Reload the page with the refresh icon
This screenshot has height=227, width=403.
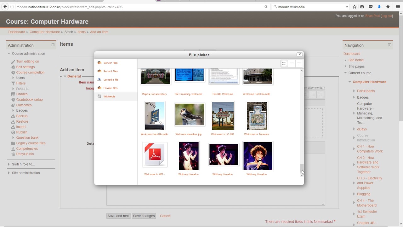[266, 7]
